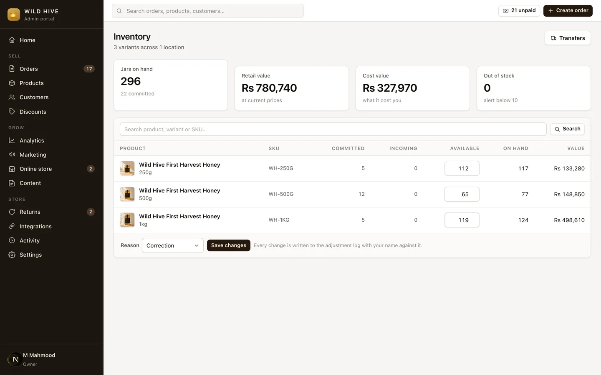Screen dimensions: 601x375
Task: Open the Transfers button
Action: click(x=568, y=38)
